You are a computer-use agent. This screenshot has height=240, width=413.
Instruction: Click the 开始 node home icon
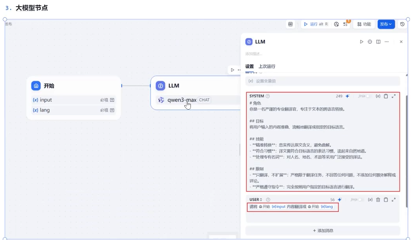coord(36,86)
